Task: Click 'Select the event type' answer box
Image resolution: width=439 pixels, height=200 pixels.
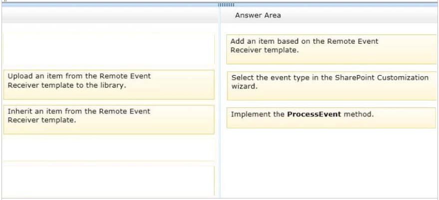Action: 332,86
